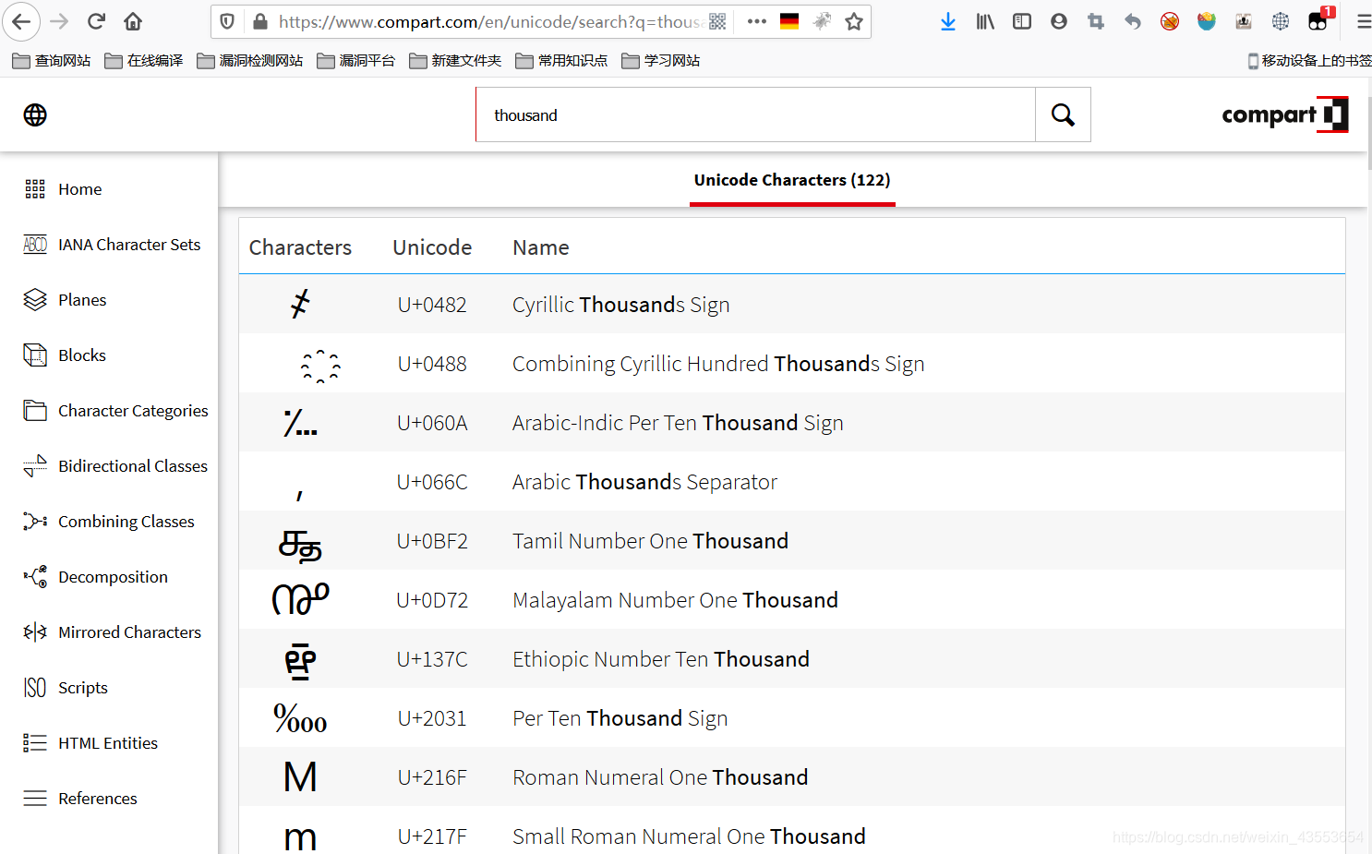Screen dimensions: 1372x854
Task: Click code U+0482 in Unicode column
Action: point(432,305)
